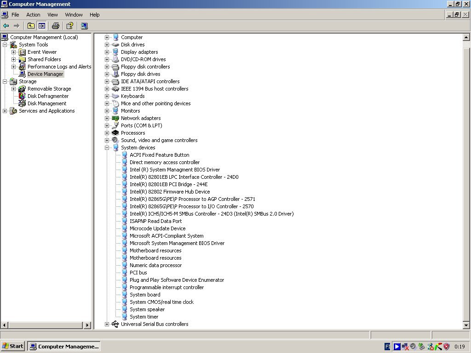This screenshot has width=471, height=353.
Task: Click the Print toolbar icon
Action: coord(56,26)
